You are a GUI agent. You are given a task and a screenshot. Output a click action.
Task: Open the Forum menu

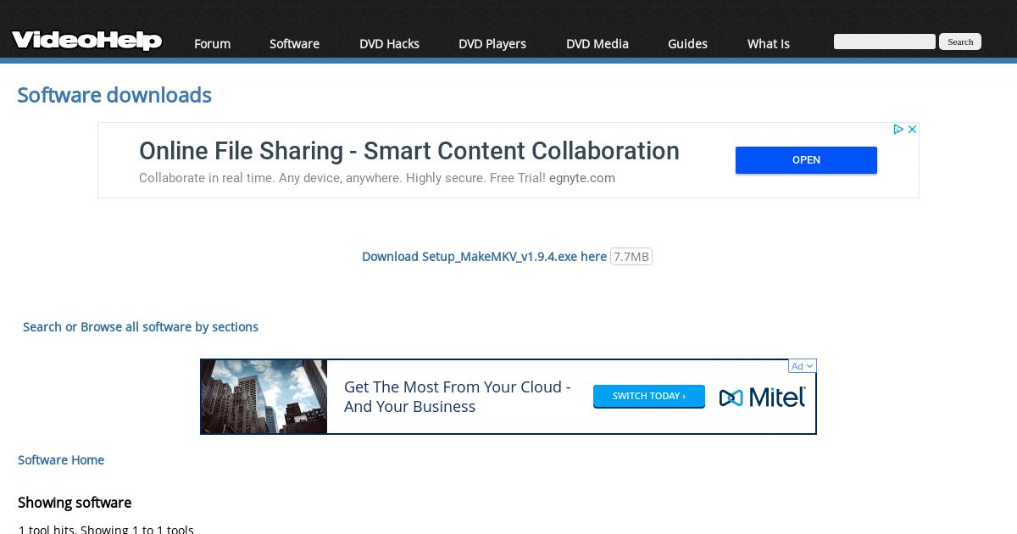[212, 44]
